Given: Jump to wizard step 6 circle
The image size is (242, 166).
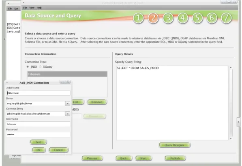Looking at the screenshot, I should coord(212,18).
